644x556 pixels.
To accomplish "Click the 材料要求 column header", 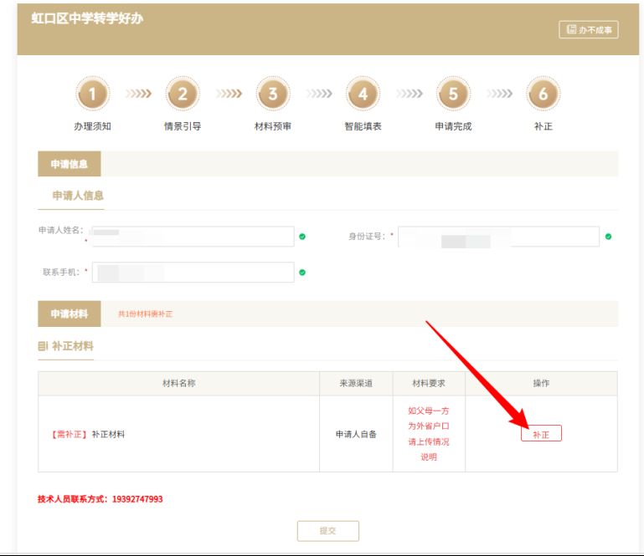I will [x=429, y=384].
